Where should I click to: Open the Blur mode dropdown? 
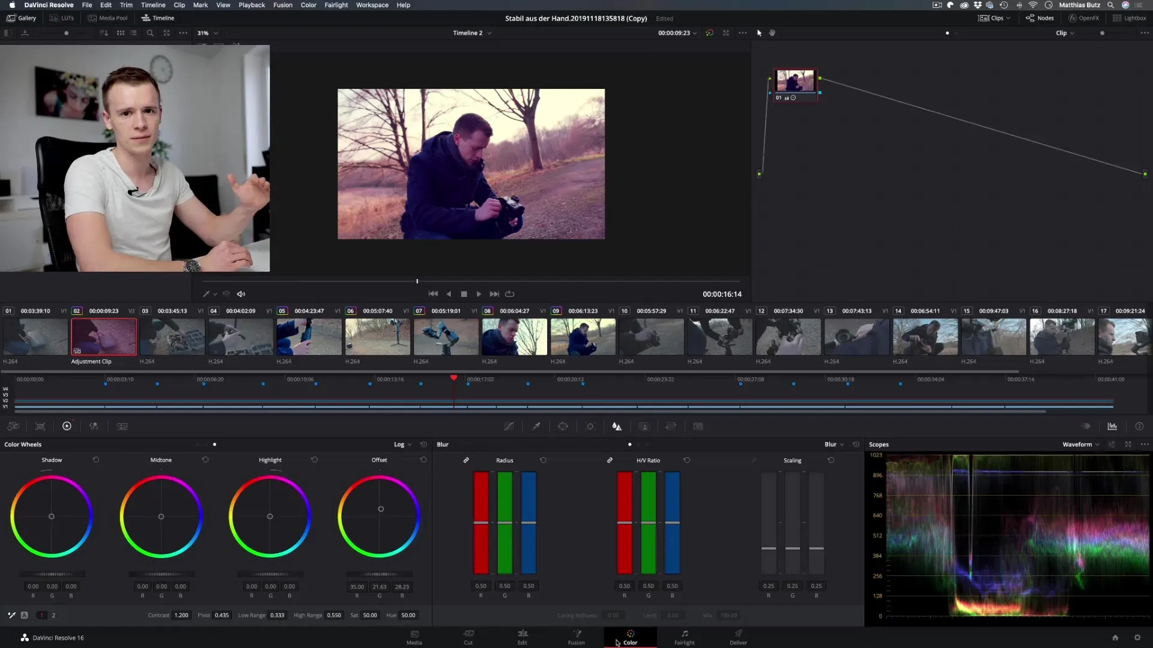(834, 445)
